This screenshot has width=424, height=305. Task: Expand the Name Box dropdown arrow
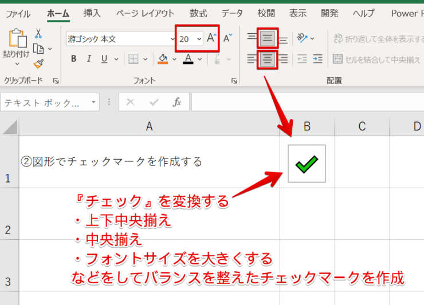click(93, 102)
